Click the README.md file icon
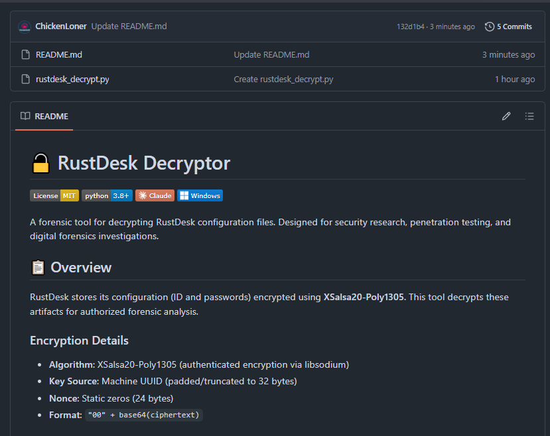This screenshot has width=550, height=436. 26,54
